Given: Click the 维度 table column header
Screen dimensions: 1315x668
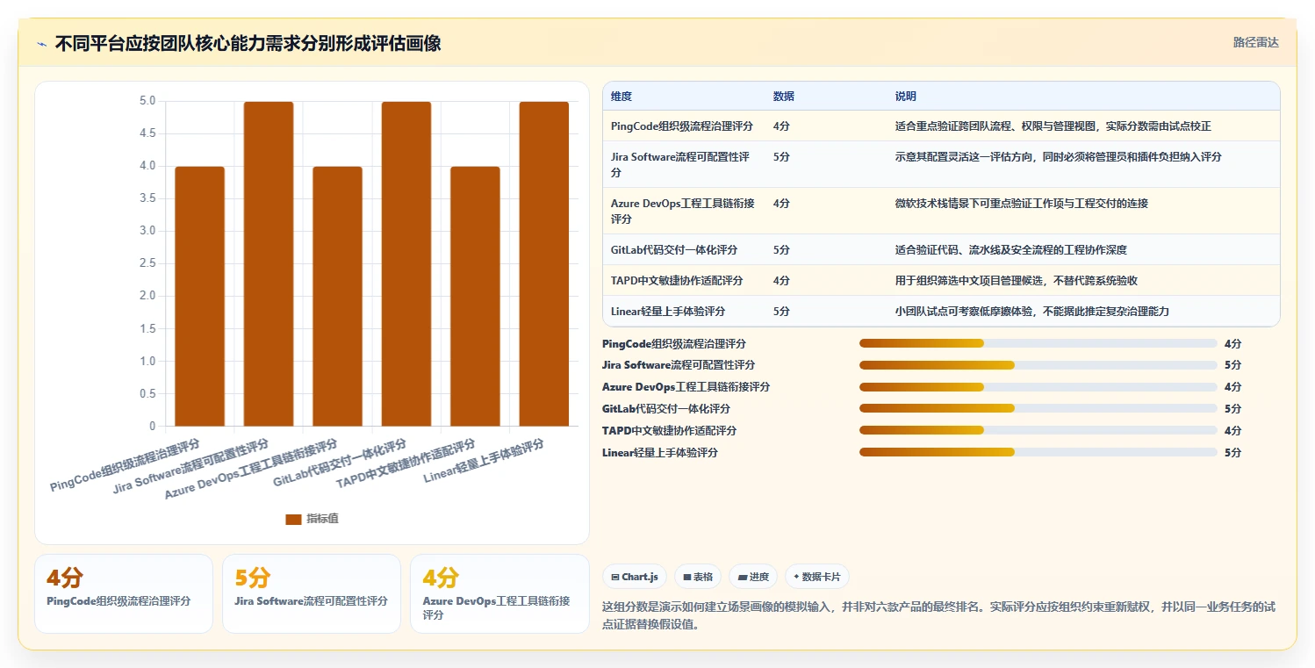Looking at the screenshot, I should [x=622, y=96].
